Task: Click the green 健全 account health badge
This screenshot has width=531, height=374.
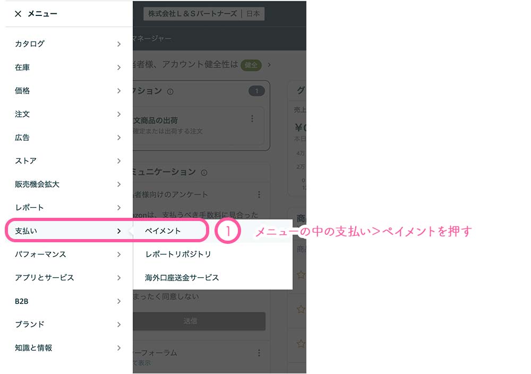Action: click(x=251, y=65)
